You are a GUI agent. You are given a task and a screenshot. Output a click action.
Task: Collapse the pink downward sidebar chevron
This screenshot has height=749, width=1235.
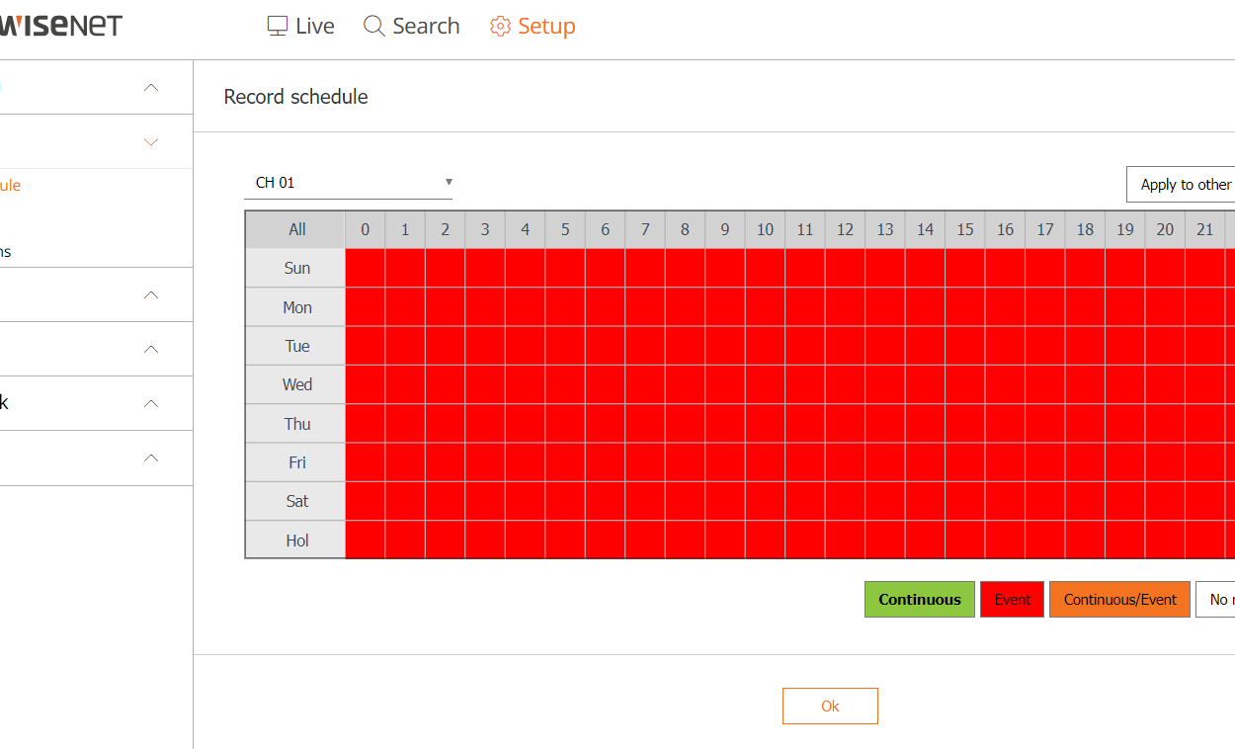tap(151, 142)
